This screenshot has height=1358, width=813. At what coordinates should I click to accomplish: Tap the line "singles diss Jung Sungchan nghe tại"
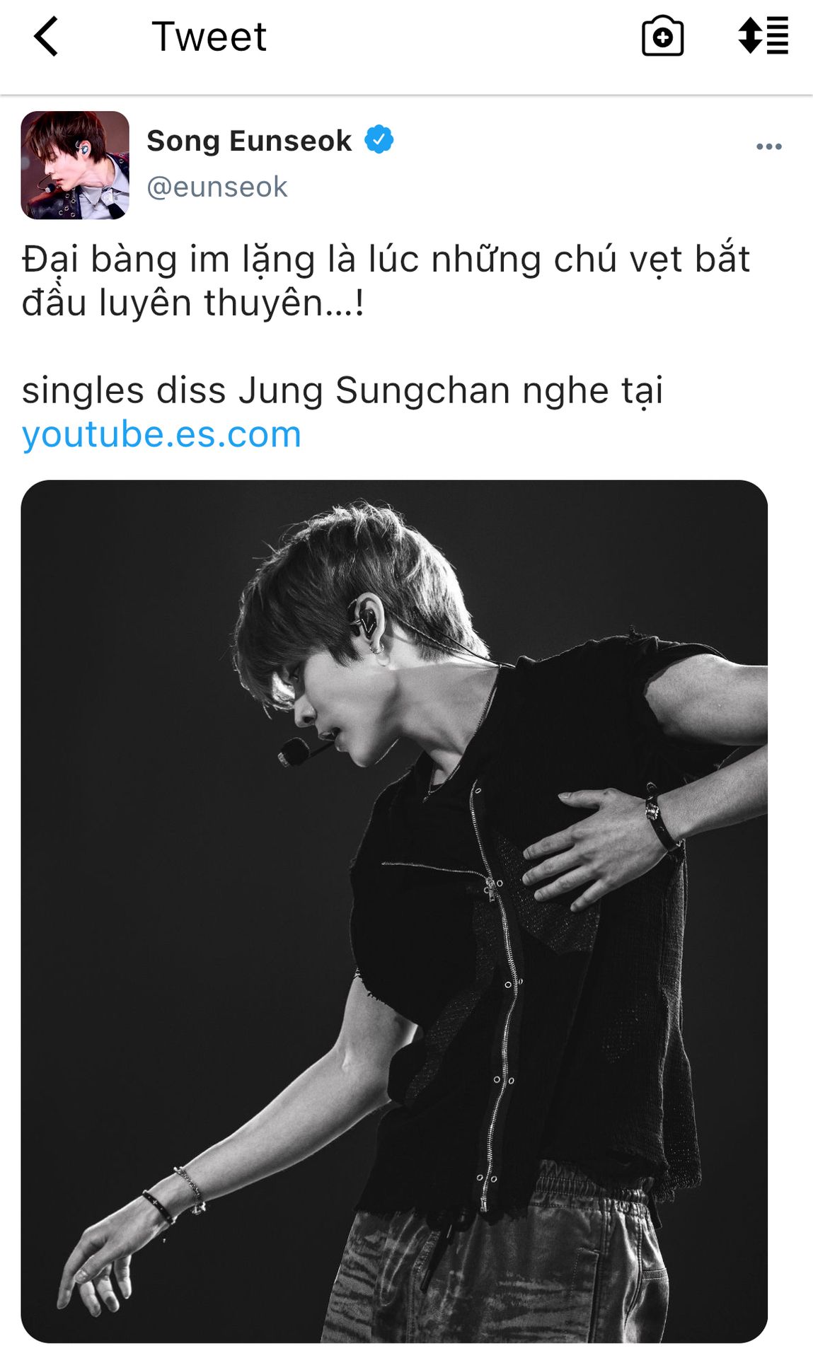(342, 390)
